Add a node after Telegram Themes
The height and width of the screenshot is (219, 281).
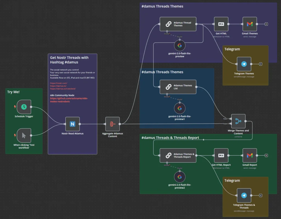pos(261,64)
